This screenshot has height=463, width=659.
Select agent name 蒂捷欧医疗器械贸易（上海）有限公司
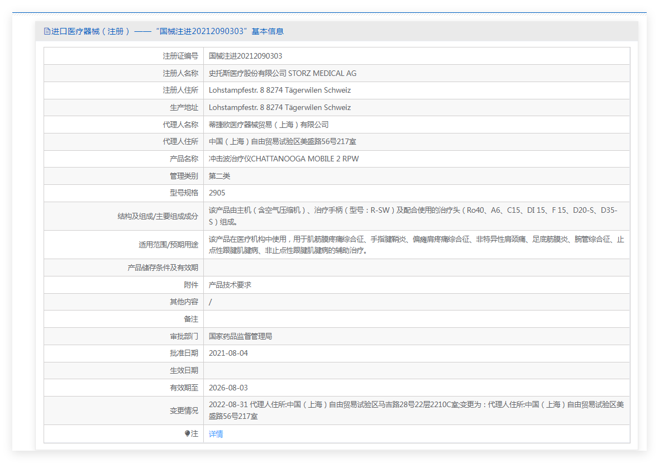pos(269,125)
